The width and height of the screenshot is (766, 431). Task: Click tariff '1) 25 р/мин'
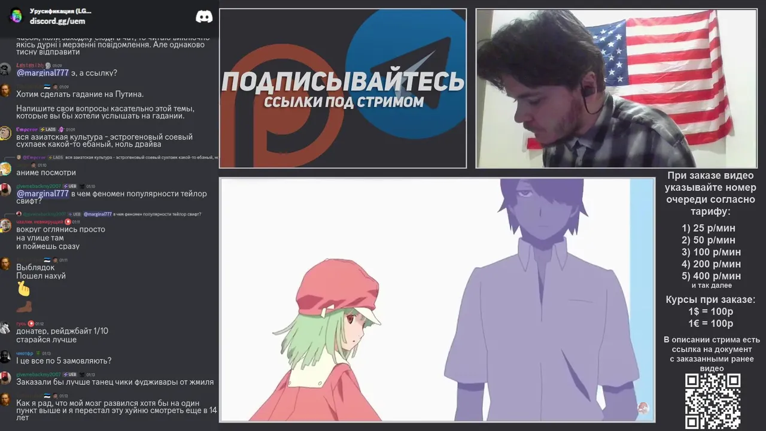click(x=708, y=228)
